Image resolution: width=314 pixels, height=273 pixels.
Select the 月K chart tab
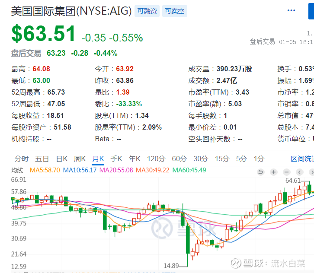point(98,159)
